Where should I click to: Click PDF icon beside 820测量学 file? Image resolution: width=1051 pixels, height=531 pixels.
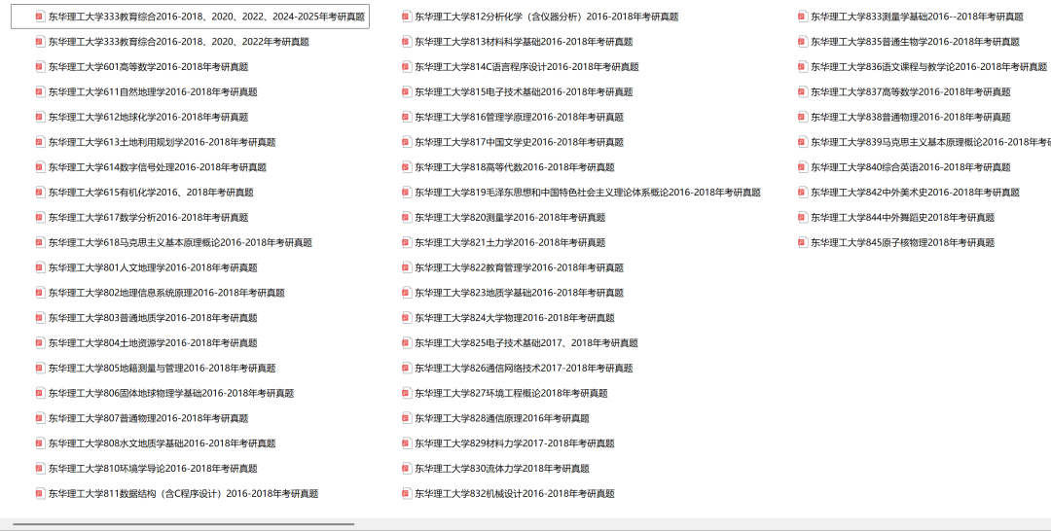pyautogui.click(x=406, y=218)
